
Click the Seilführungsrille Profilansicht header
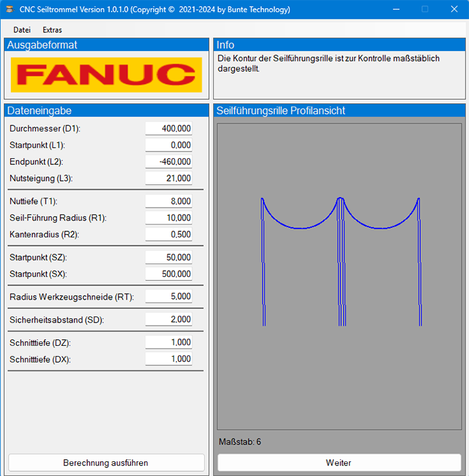click(340, 111)
